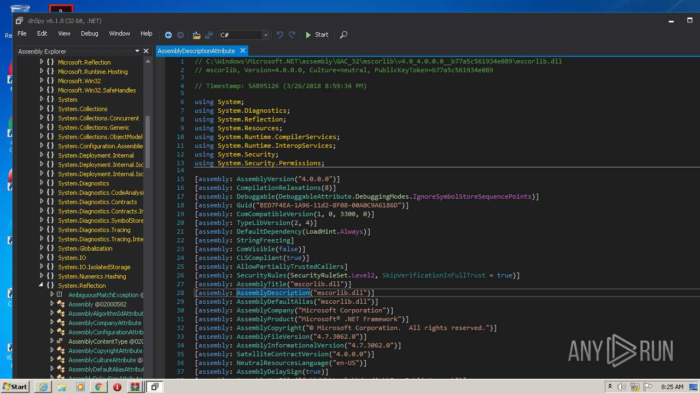Open the Debug menu
Image resolution: width=700 pixels, height=394 pixels.
click(x=90, y=33)
